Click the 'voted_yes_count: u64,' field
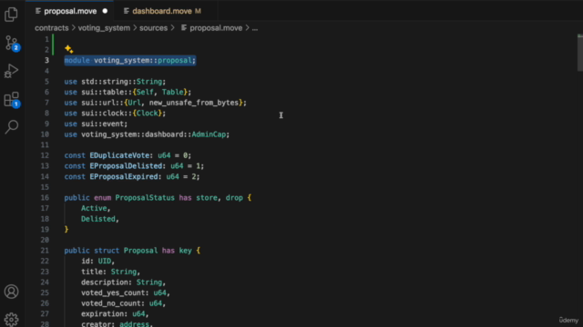 126,292
